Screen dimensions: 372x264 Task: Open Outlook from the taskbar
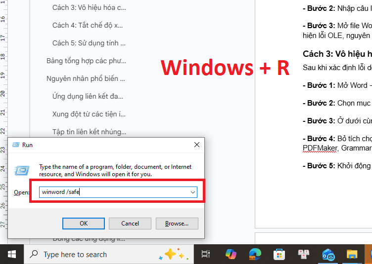point(328,255)
